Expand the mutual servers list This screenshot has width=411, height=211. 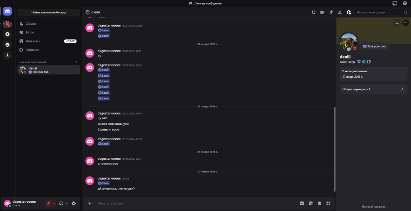[x=373, y=89]
